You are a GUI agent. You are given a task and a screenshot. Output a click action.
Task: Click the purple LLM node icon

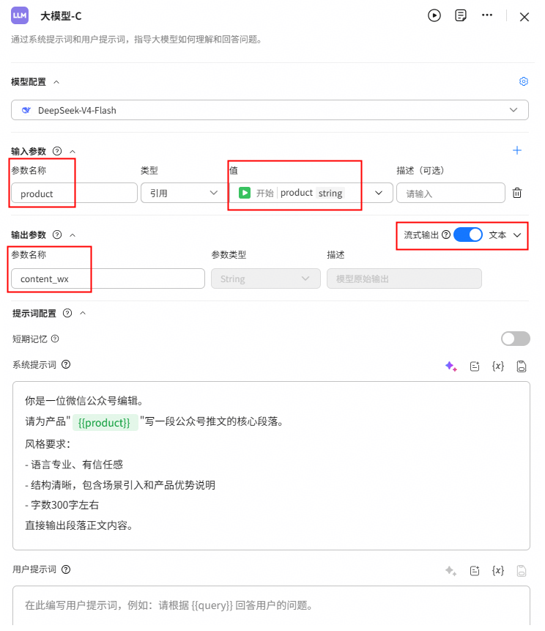point(19,15)
